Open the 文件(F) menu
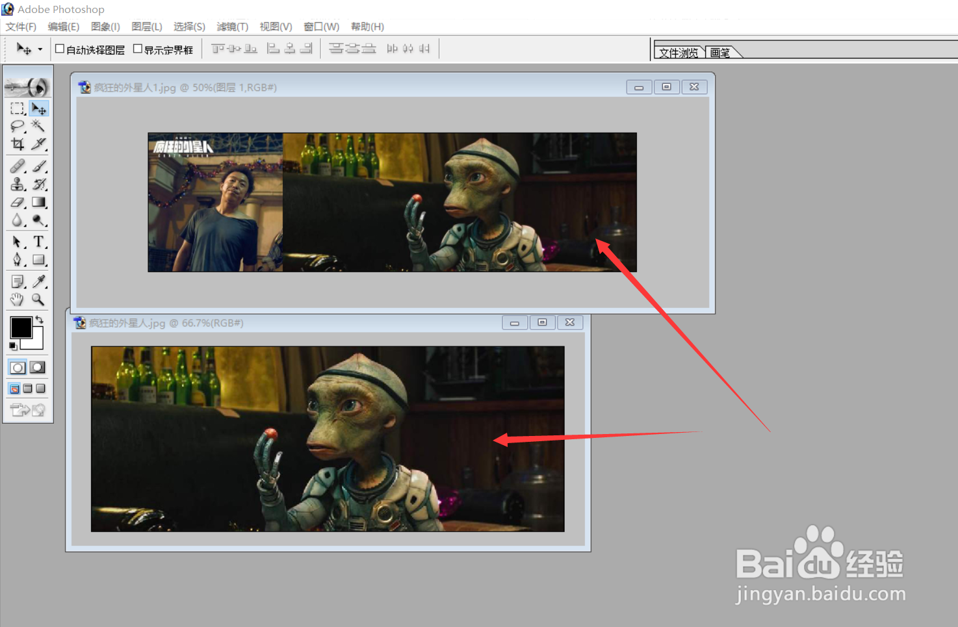Screen dimensions: 958x627 point(21,27)
